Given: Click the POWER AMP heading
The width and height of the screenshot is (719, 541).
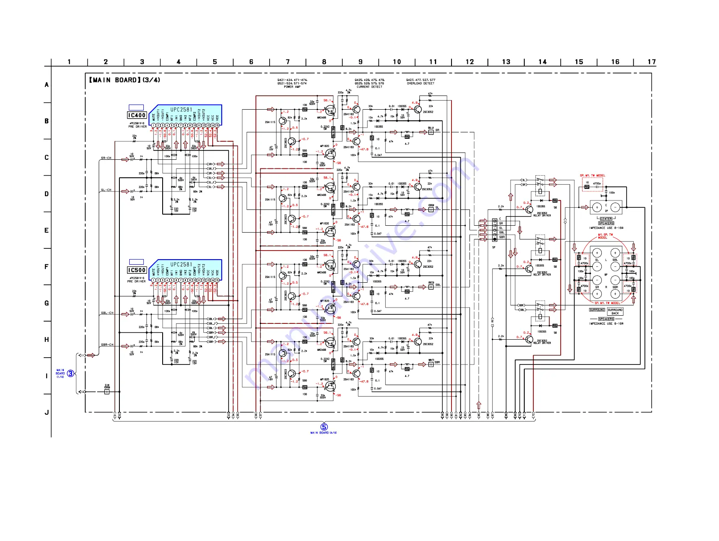Looking at the screenshot, I should point(292,87).
